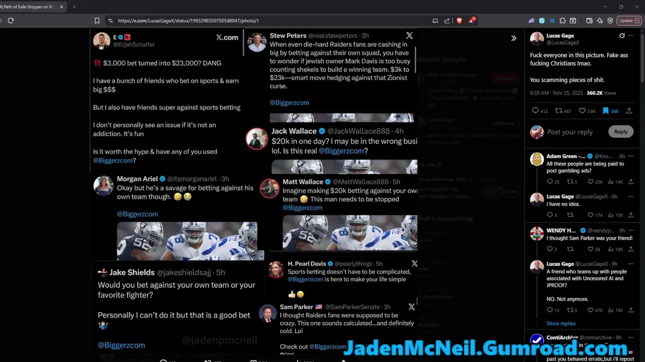Open site settings icon beside the URL

pos(110,21)
